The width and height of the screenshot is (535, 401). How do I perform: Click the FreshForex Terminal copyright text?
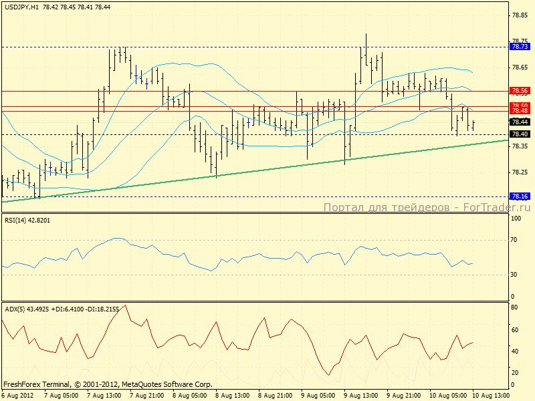[108, 384]
